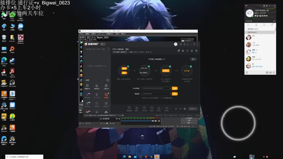Open Microsoft Edge from the taskbar
Image resolution: width=283 pixels, height=159 pixels.
pos(125,157)
